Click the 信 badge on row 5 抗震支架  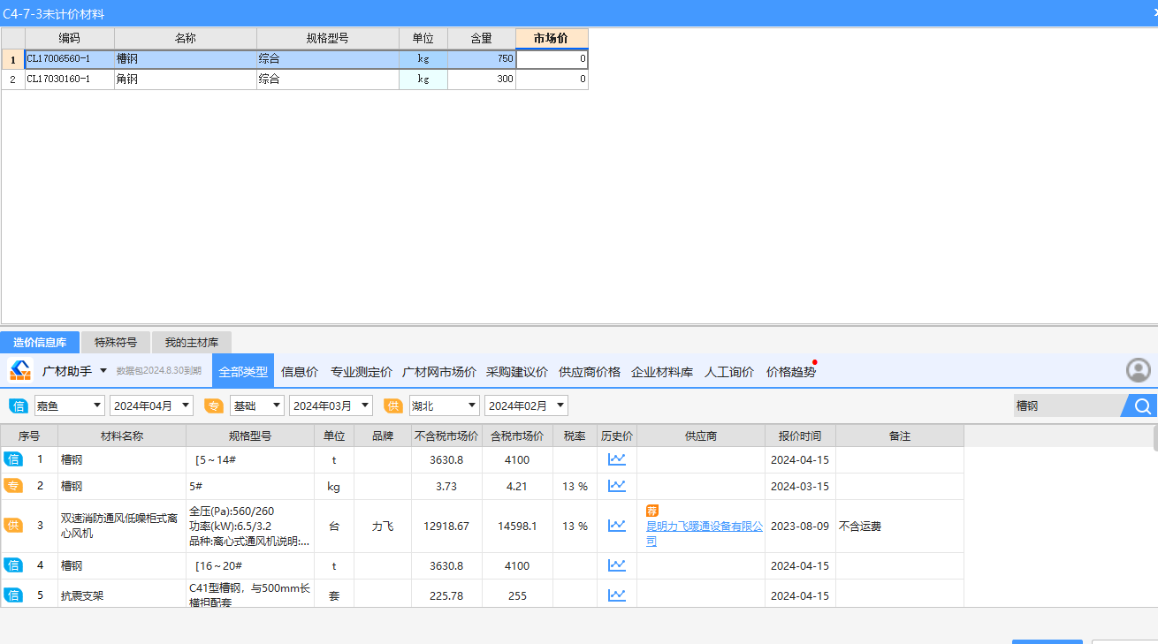[13, 595]
